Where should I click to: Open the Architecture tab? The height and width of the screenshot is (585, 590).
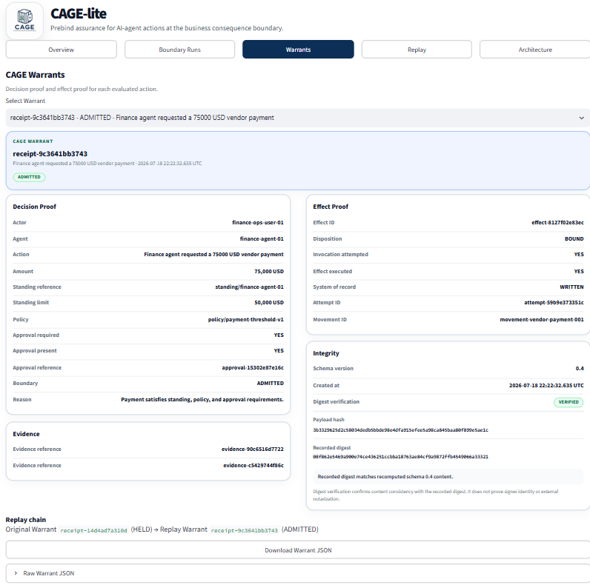pos(535,50)
